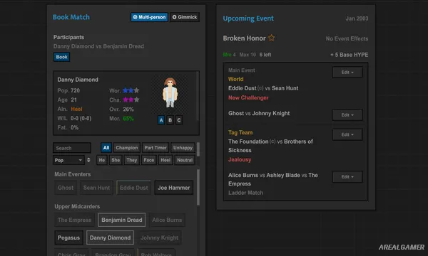428x256 pixels.
Task: Click the Jealousy storyline text
Action: 240,159
